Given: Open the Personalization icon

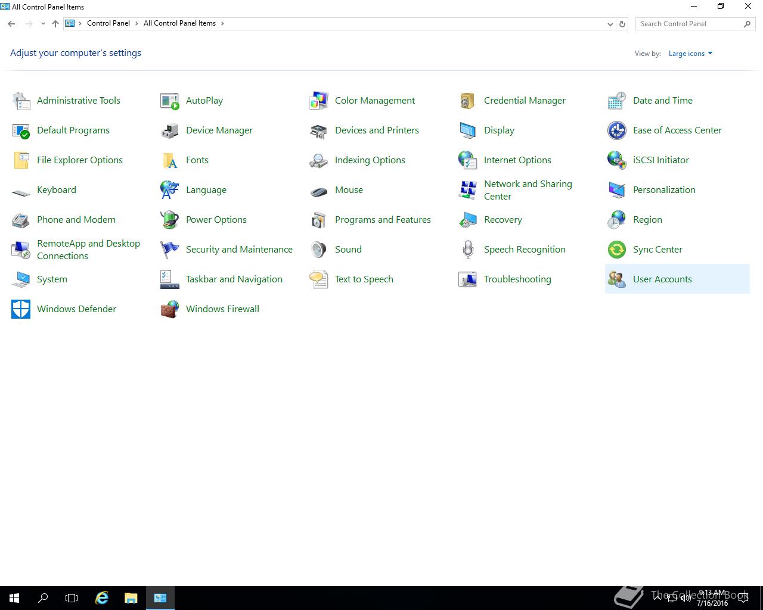Looking at the screenshot, I should click(617, 190).
